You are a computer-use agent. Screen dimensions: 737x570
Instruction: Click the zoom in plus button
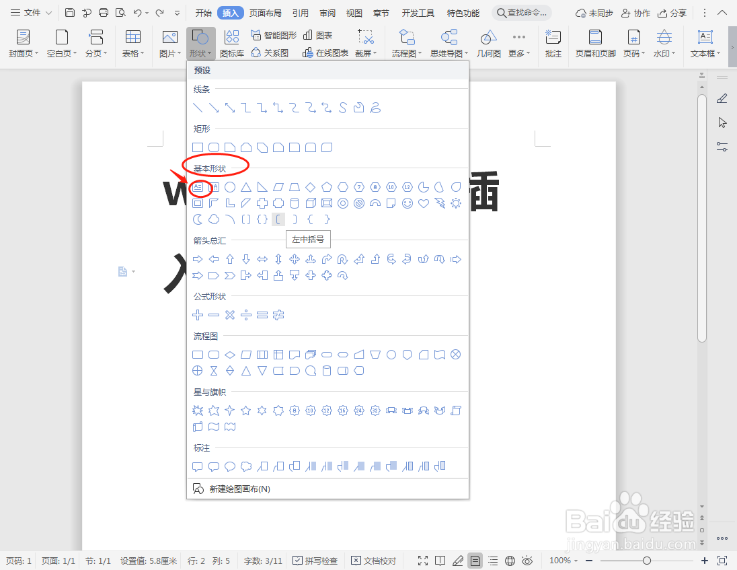tap(705, 561)
